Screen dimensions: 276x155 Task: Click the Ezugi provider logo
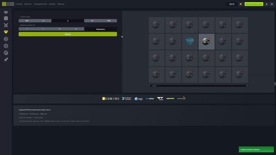tap(138, 99)
